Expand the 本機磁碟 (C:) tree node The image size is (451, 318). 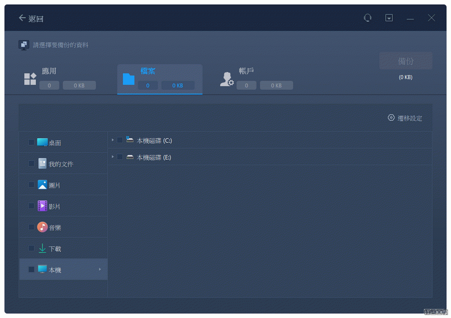point(113,140)
